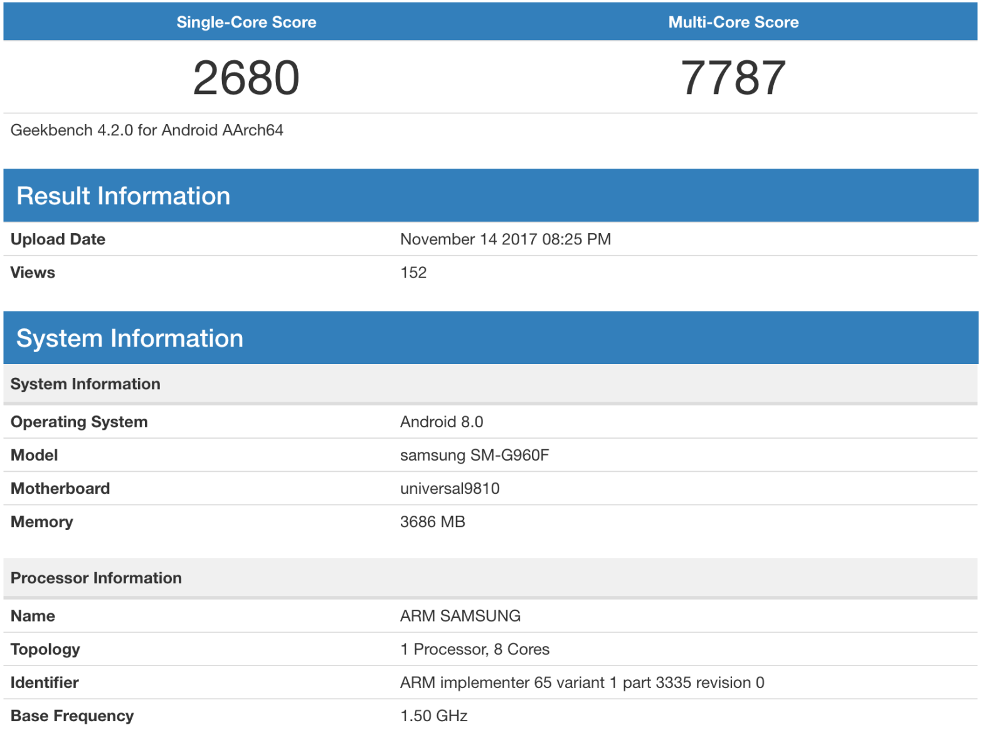Select the views count 152
Viewport: 981px width, 735px height.
[x=413, y=273]
